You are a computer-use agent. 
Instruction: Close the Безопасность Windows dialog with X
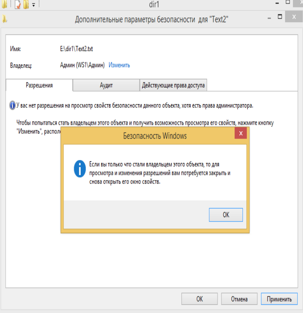click(x=241, y=133)
